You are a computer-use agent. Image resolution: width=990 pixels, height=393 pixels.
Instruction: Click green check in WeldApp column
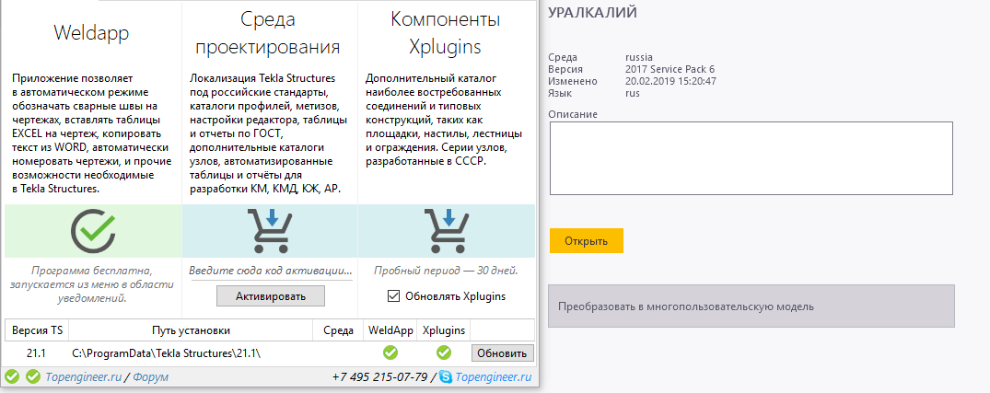click(390, 352)
